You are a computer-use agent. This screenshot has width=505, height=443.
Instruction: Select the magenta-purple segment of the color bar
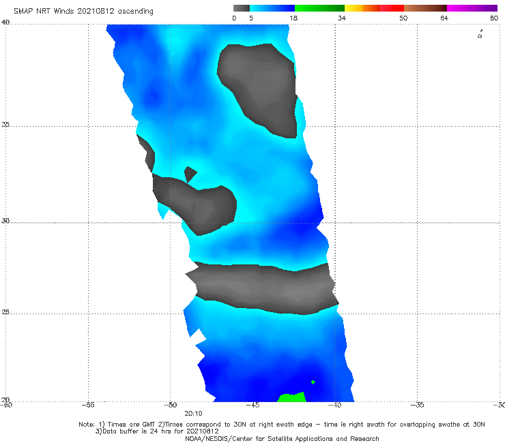[x=472, y=8]
